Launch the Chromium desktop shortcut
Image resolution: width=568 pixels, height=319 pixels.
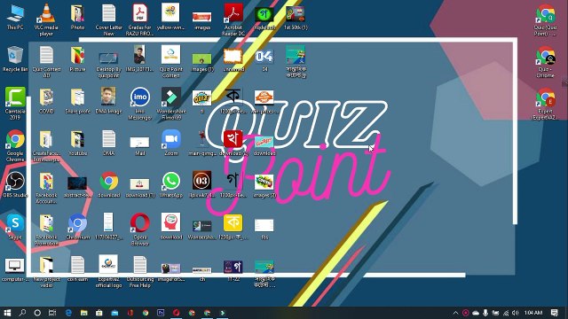(x=77, y=227)
